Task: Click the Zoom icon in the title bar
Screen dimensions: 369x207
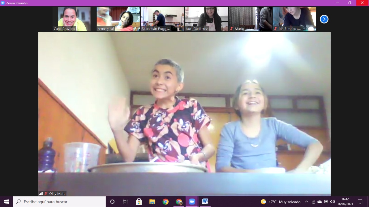Action: 3,3
